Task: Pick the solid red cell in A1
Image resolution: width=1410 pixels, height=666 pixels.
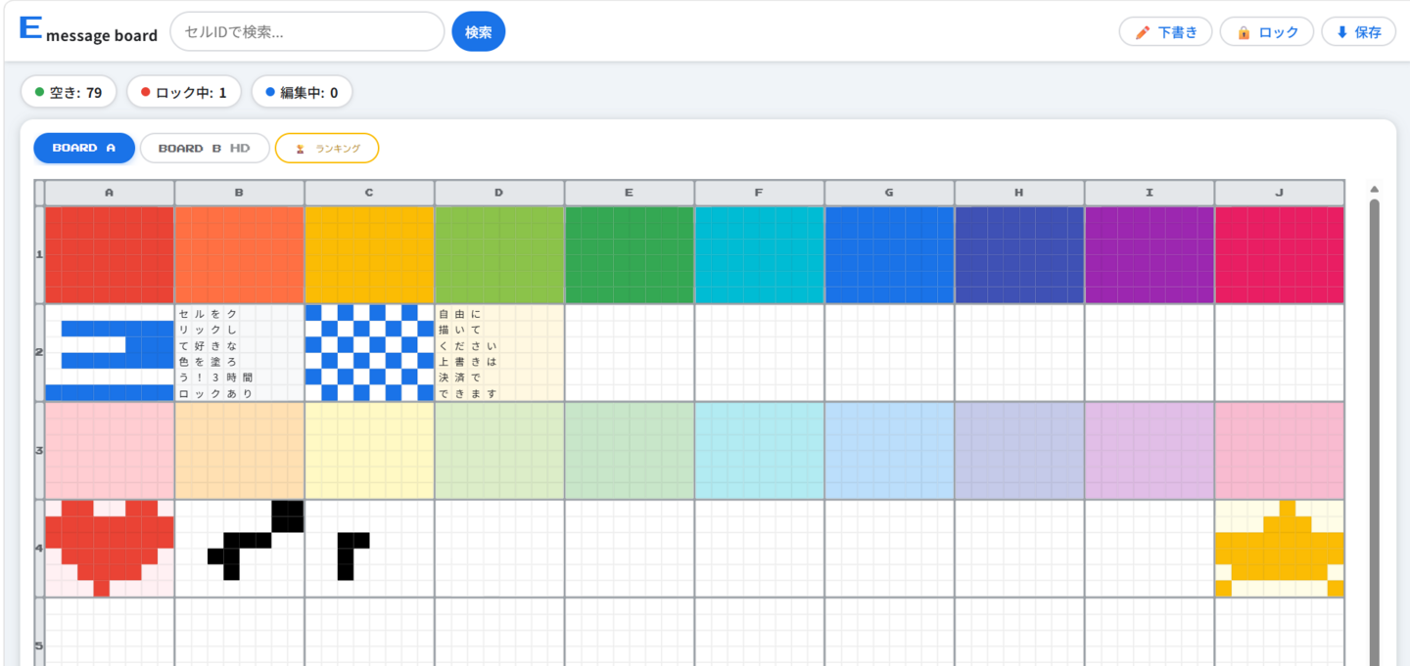Action: (110, 254)
